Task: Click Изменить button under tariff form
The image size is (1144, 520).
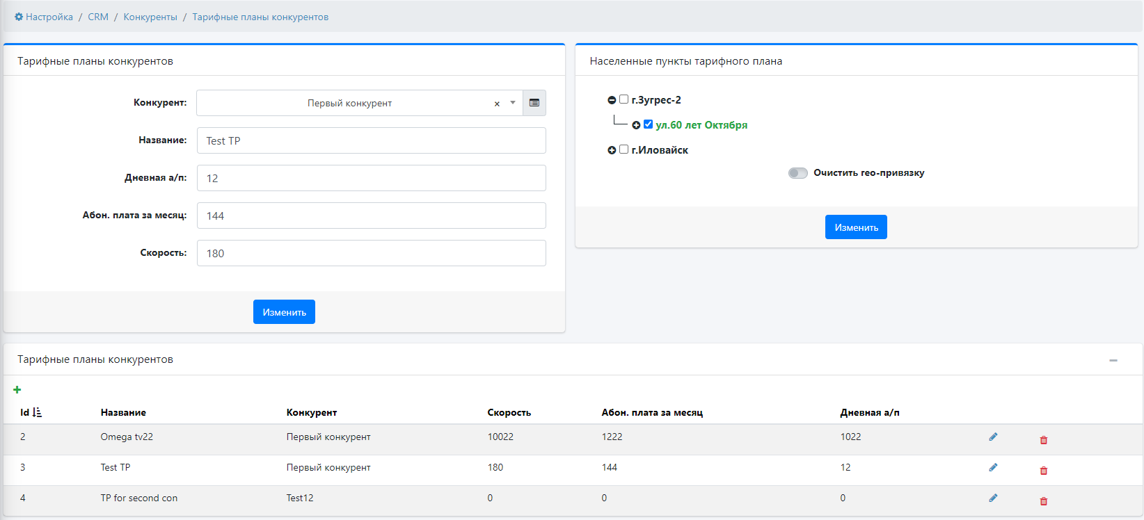Action: (284, 312)
